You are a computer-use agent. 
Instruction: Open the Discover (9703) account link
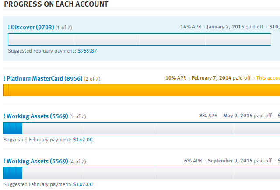[32, 27]
